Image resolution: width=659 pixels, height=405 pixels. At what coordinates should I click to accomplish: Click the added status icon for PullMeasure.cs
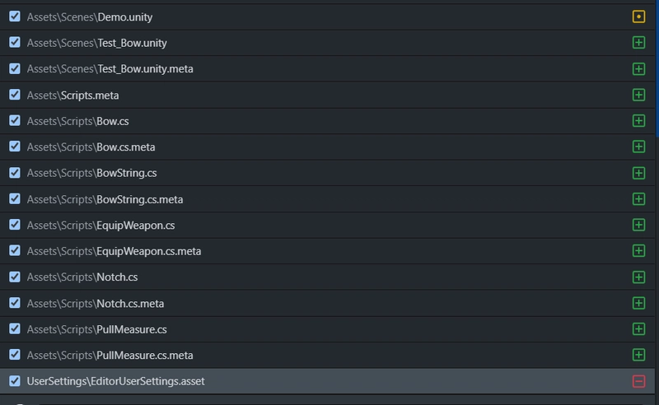(x=638, y=329)
